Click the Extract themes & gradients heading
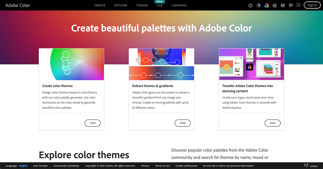The width and height of the screenshot is (323, 169). point(153,86)
